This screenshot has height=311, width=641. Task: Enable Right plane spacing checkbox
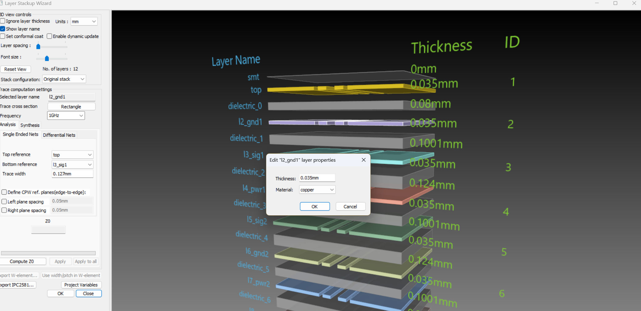point(4,210)
